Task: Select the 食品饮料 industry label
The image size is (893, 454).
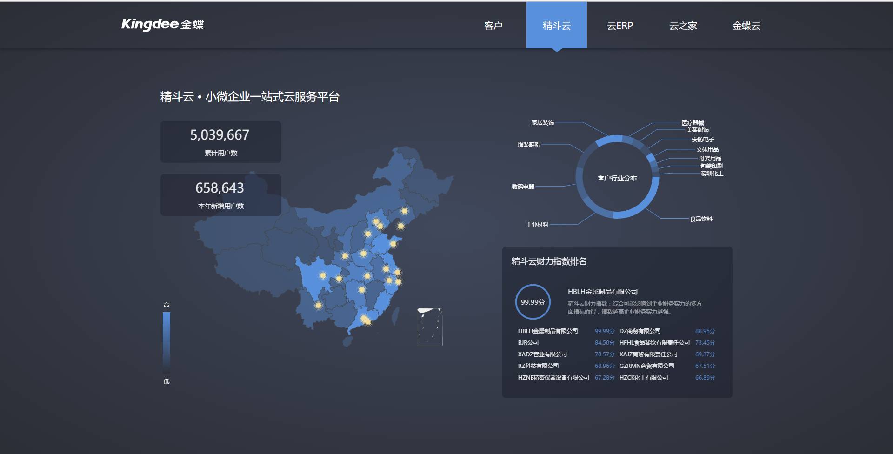Action: tap(701, 219)
